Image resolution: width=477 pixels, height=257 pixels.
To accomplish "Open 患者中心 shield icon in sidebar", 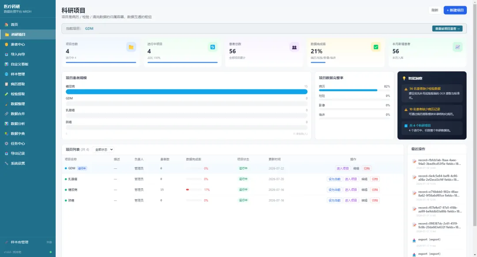I will pos(6,45).
